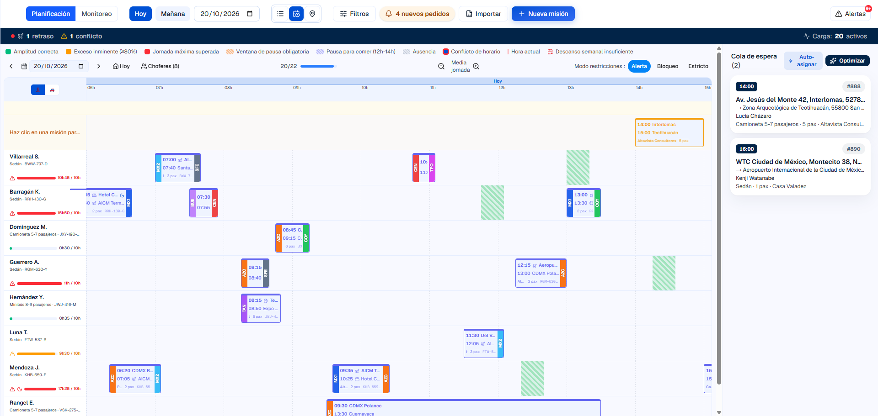The width and height of the screenshot is (878, 416).
Task: Go to next day arrow
Action: point(99,66)
